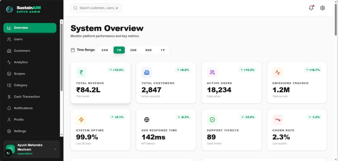
Task: Open the Overview menu item
Action: [x=30, y=28]
